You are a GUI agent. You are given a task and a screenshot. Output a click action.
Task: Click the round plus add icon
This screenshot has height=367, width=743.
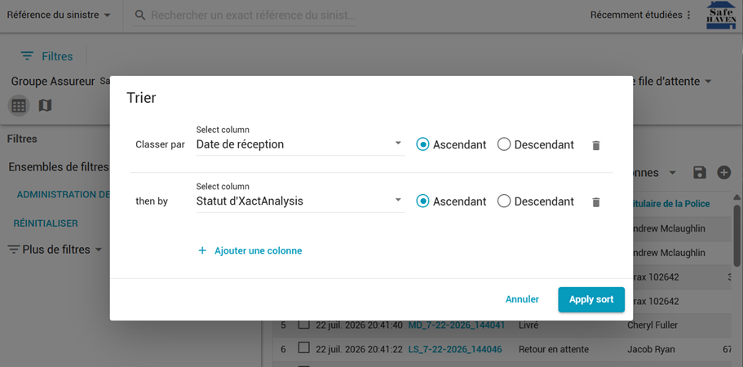723,173
